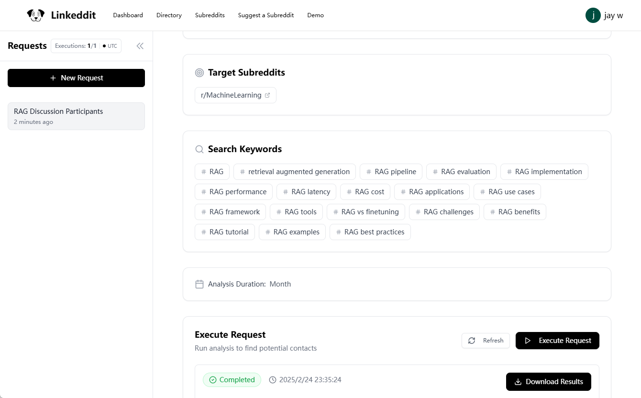The height and width of the screenshot is (398, 641).
Task: Click the Search Keywords heading text
Action: (245, 149)
